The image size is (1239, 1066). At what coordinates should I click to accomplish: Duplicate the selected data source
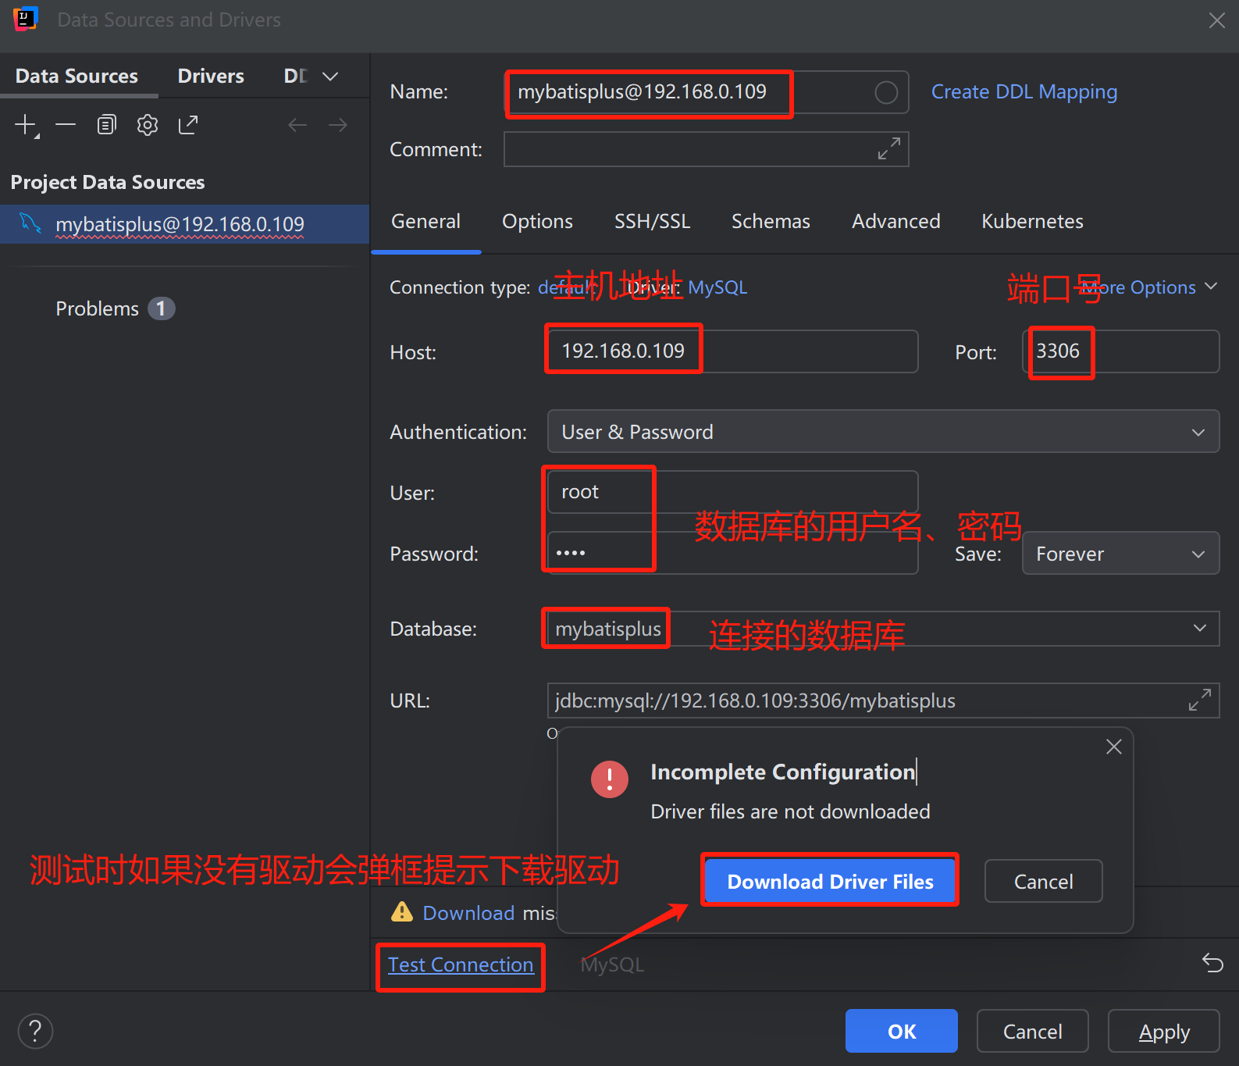coord(106,125)
